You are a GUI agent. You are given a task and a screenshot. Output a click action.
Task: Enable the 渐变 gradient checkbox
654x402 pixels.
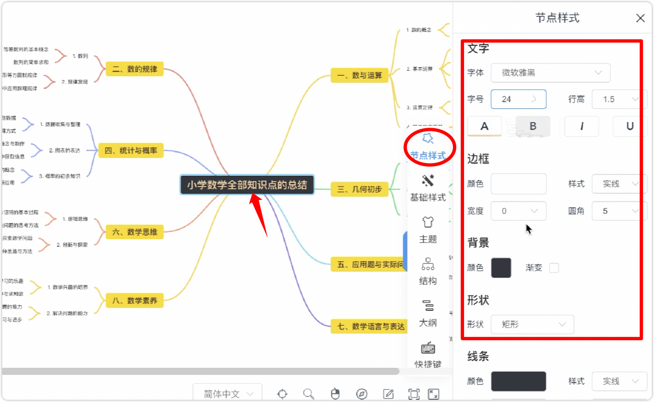(554, 268)
